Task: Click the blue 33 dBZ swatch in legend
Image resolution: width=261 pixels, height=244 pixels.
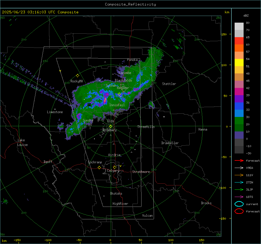Action: (x=239, y=106)
